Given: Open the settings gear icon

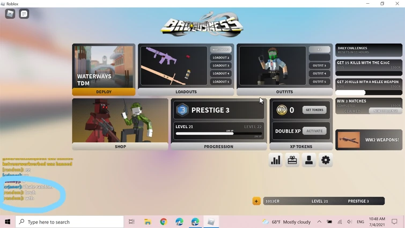Looking at the screenshot, I should point(326,160).
